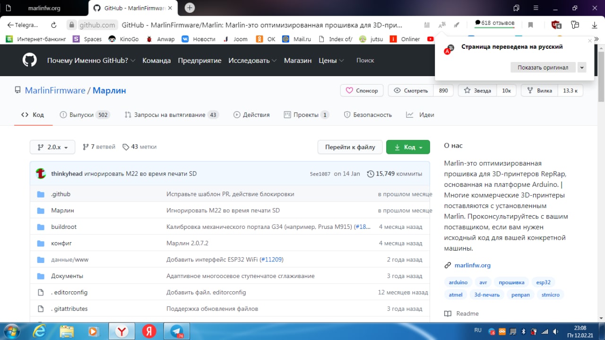Expand the Исследовать menu
Viewport: 605px width, 340px height.
click(252, 61)
